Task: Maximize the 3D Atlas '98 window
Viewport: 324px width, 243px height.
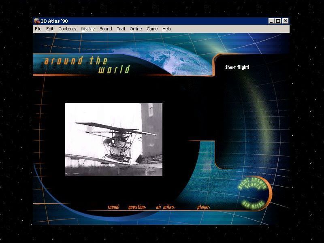Action: pyautogui.click(x=278, y=21)
